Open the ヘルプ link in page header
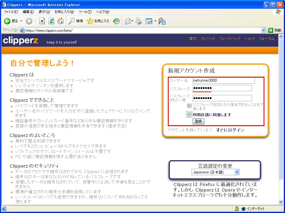Image resolution: width=285 pixels, height=213 pixels. [249, 39]
